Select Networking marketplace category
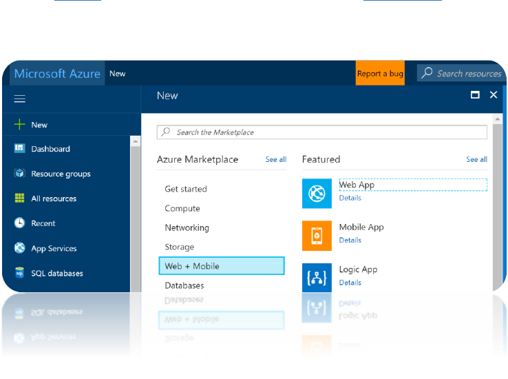This screenshot has height=379, width=508. (187, 227)
